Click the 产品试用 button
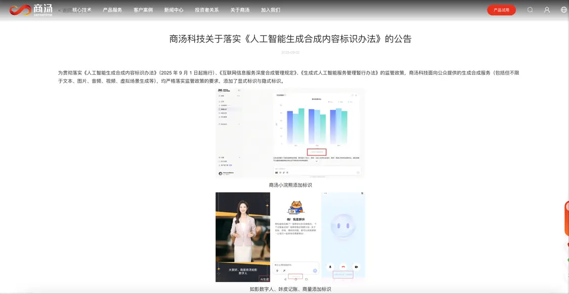 point(501,10)
